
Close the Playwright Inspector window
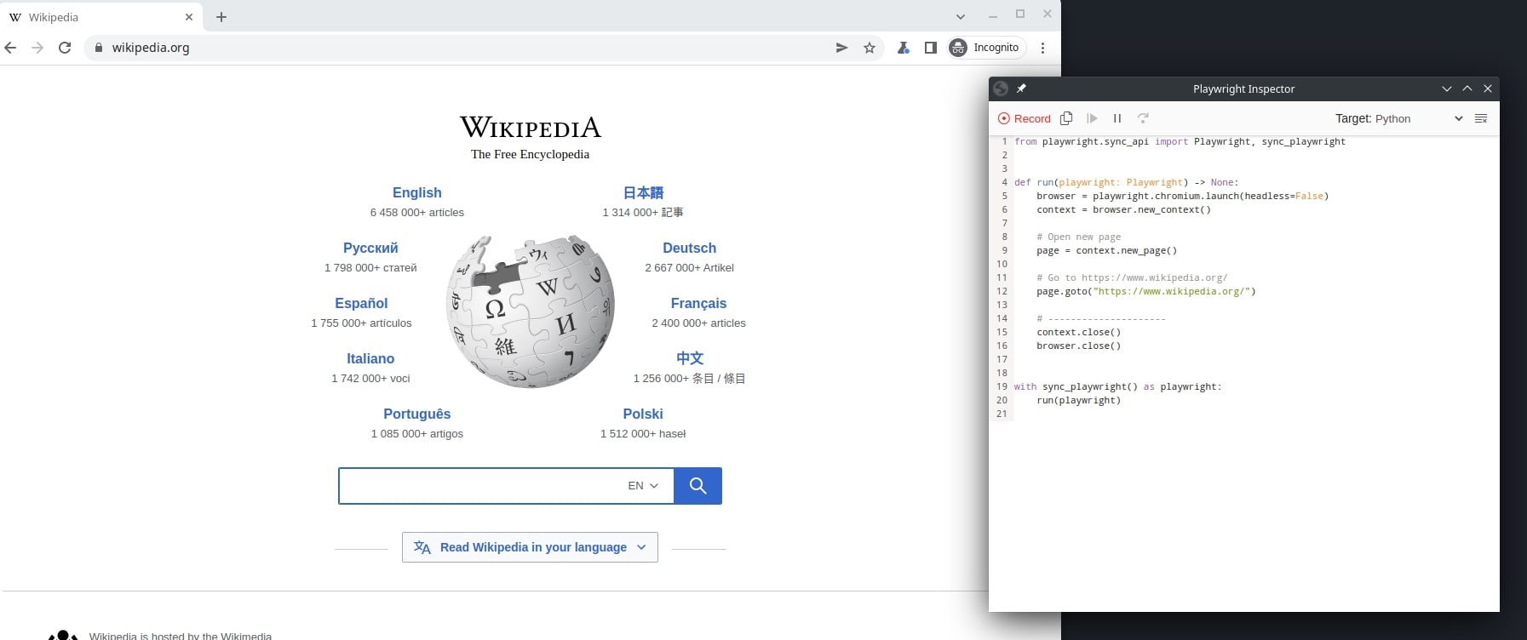[x=1488, y=89]
